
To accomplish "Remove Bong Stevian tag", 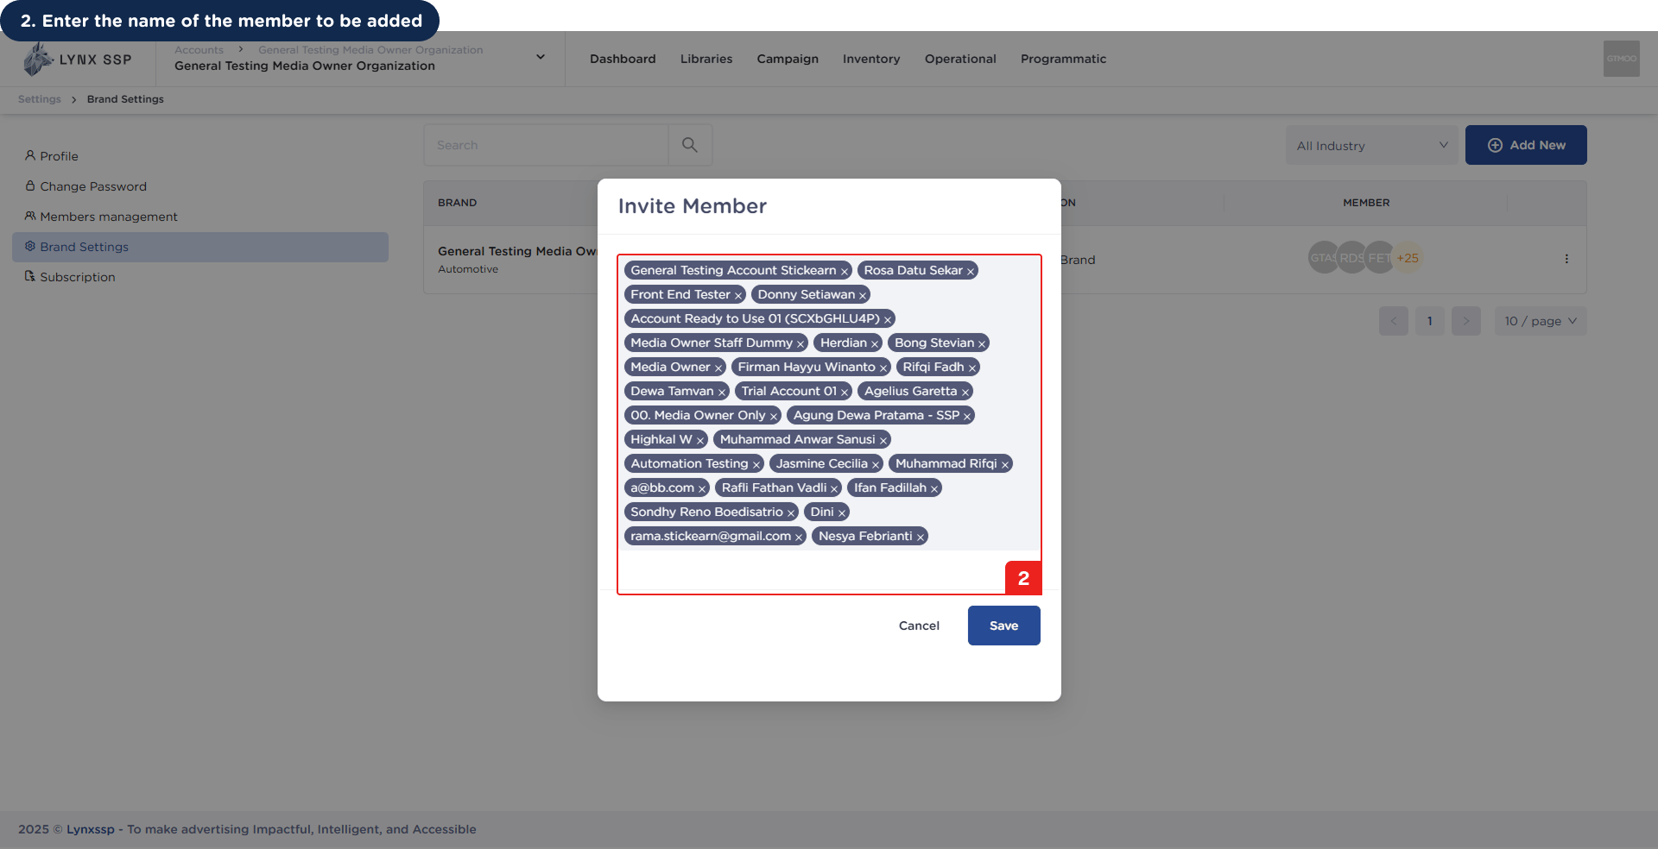I will [982, 343].
